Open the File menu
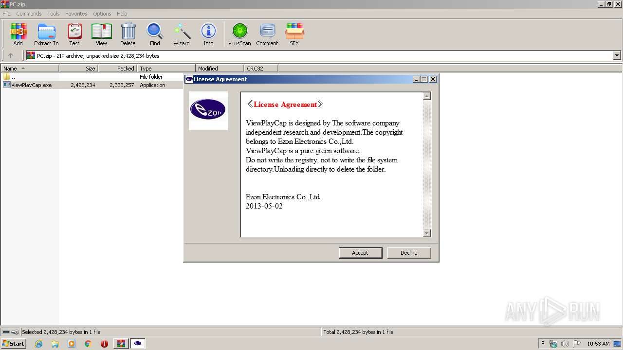The image size is (623, 350). pyautogui.click(x=6, y=14)
